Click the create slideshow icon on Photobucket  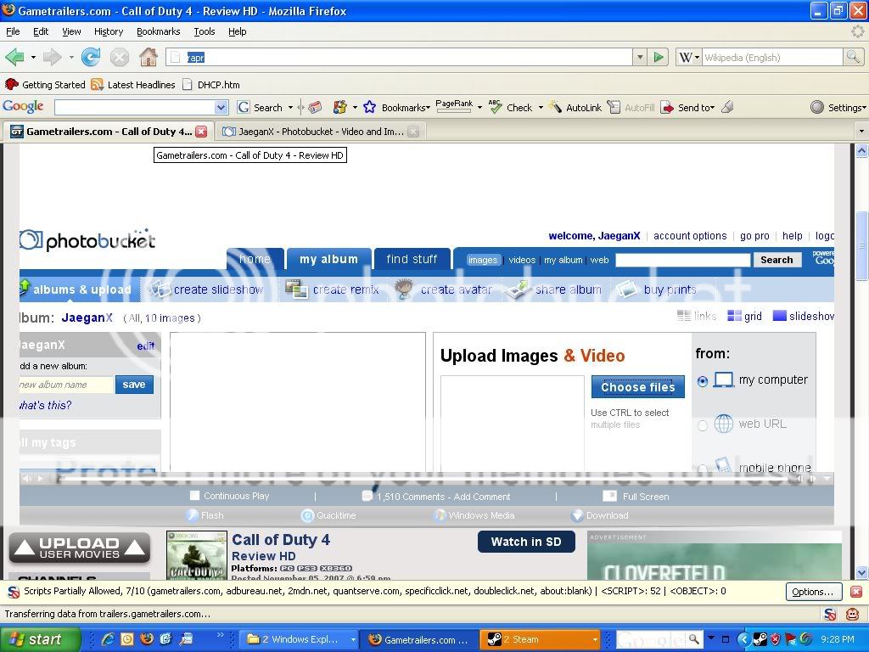[160, 289]
